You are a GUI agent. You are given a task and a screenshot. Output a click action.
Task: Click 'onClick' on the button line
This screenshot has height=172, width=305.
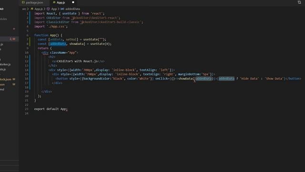click(161, 78)
